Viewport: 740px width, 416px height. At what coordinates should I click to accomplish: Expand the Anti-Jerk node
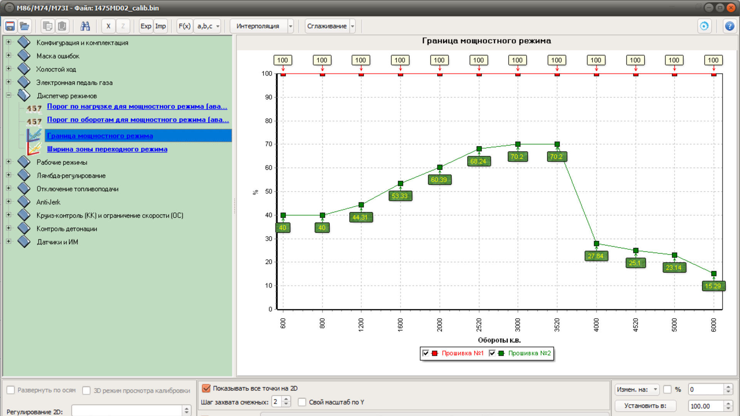8,201
